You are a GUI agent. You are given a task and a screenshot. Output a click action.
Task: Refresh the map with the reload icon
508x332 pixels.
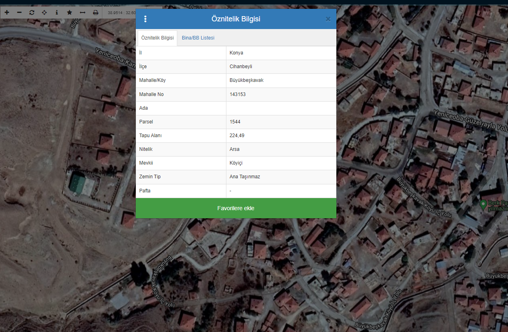(32, 13)
